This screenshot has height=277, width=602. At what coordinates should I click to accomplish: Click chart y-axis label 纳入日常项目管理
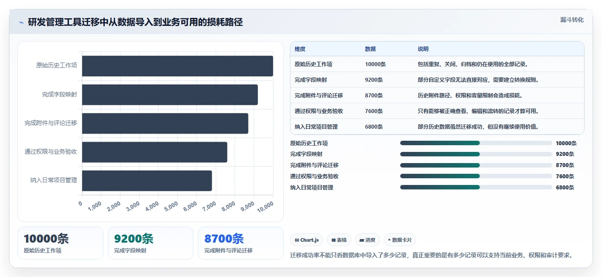(x=54, y=180)
